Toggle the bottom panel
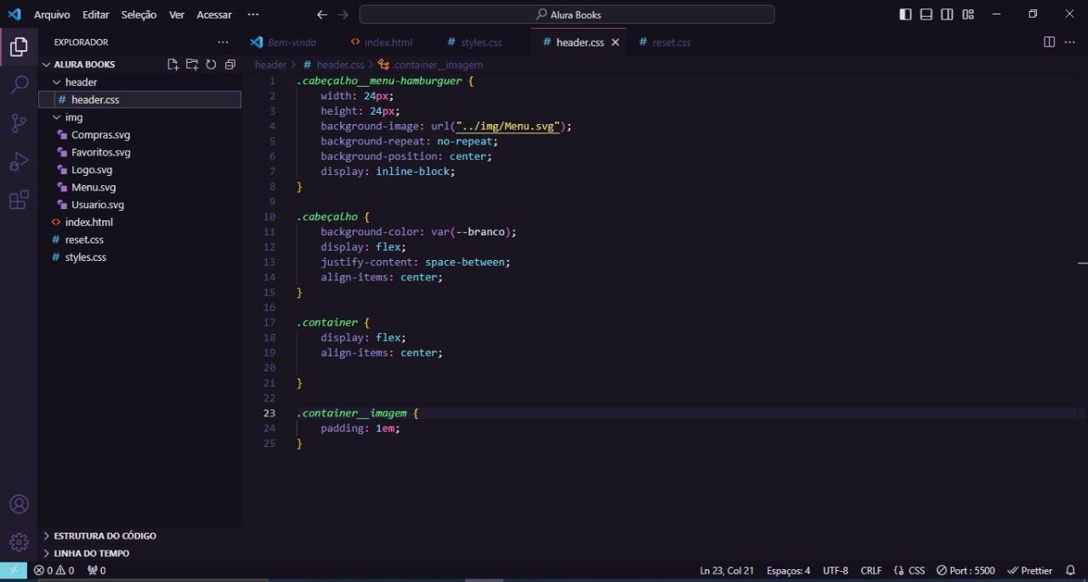This screenshot has width=1088, height=582. 926,14
